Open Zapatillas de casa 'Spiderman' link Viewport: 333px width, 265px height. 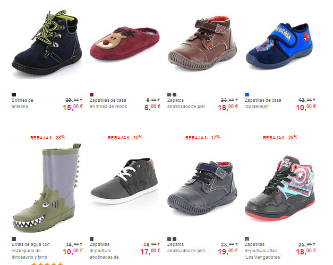point(263,103)
